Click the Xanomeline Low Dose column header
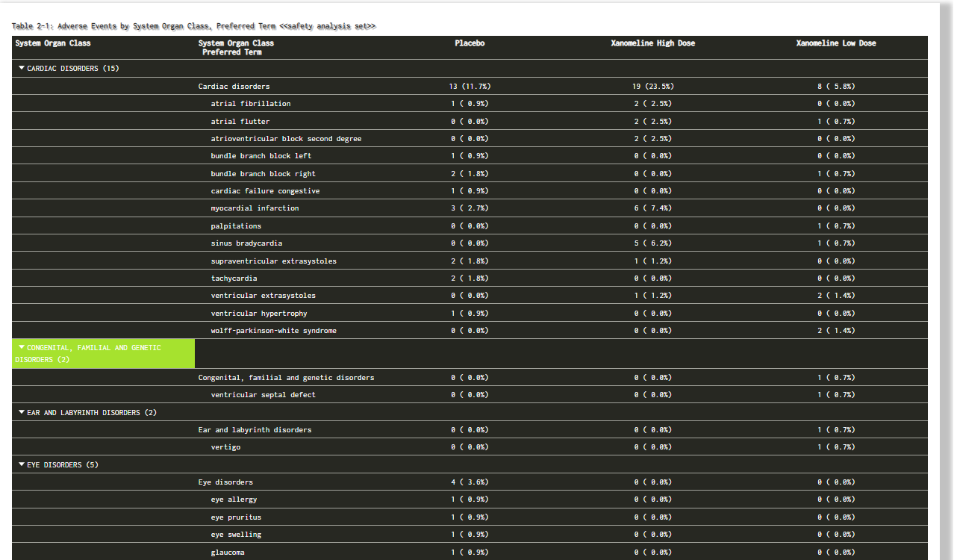 pos(836,43)
